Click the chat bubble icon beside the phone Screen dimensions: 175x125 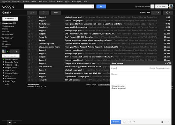[x=17, y=52]
